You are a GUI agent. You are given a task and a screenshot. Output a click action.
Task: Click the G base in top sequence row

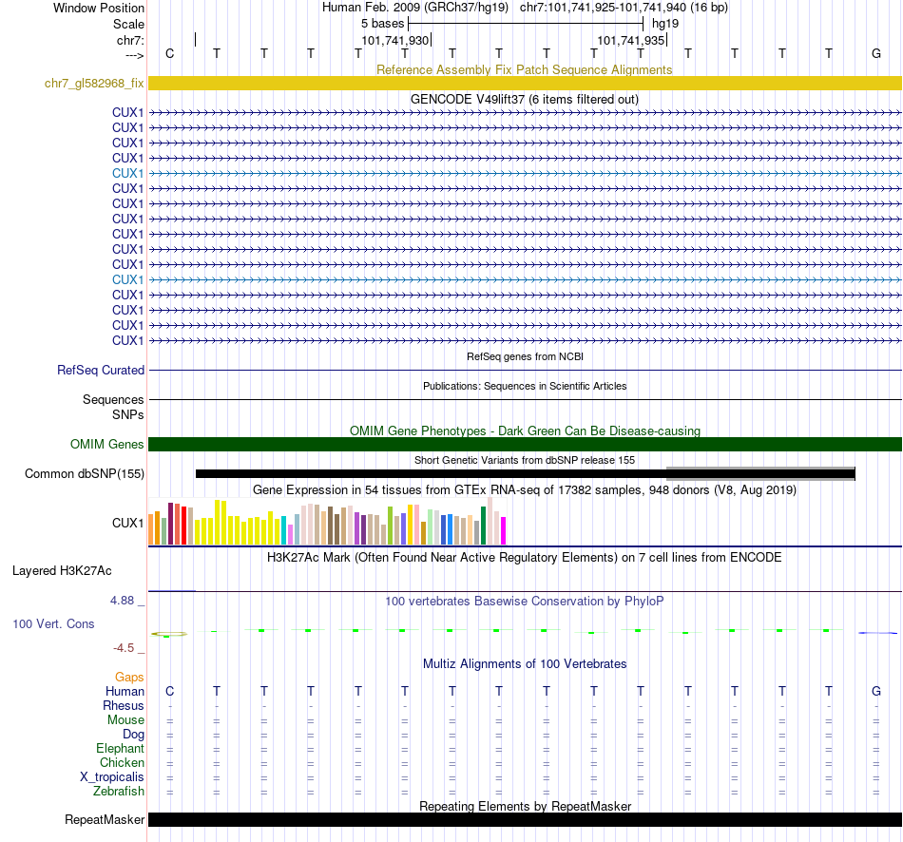[x=876, y=53]
